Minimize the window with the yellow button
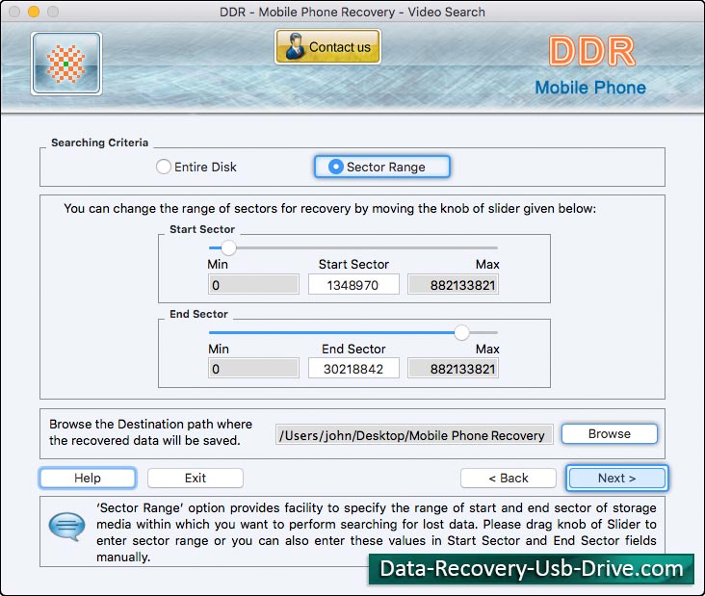The height and width of the screenshot is (596, 705). coord(34,12)
